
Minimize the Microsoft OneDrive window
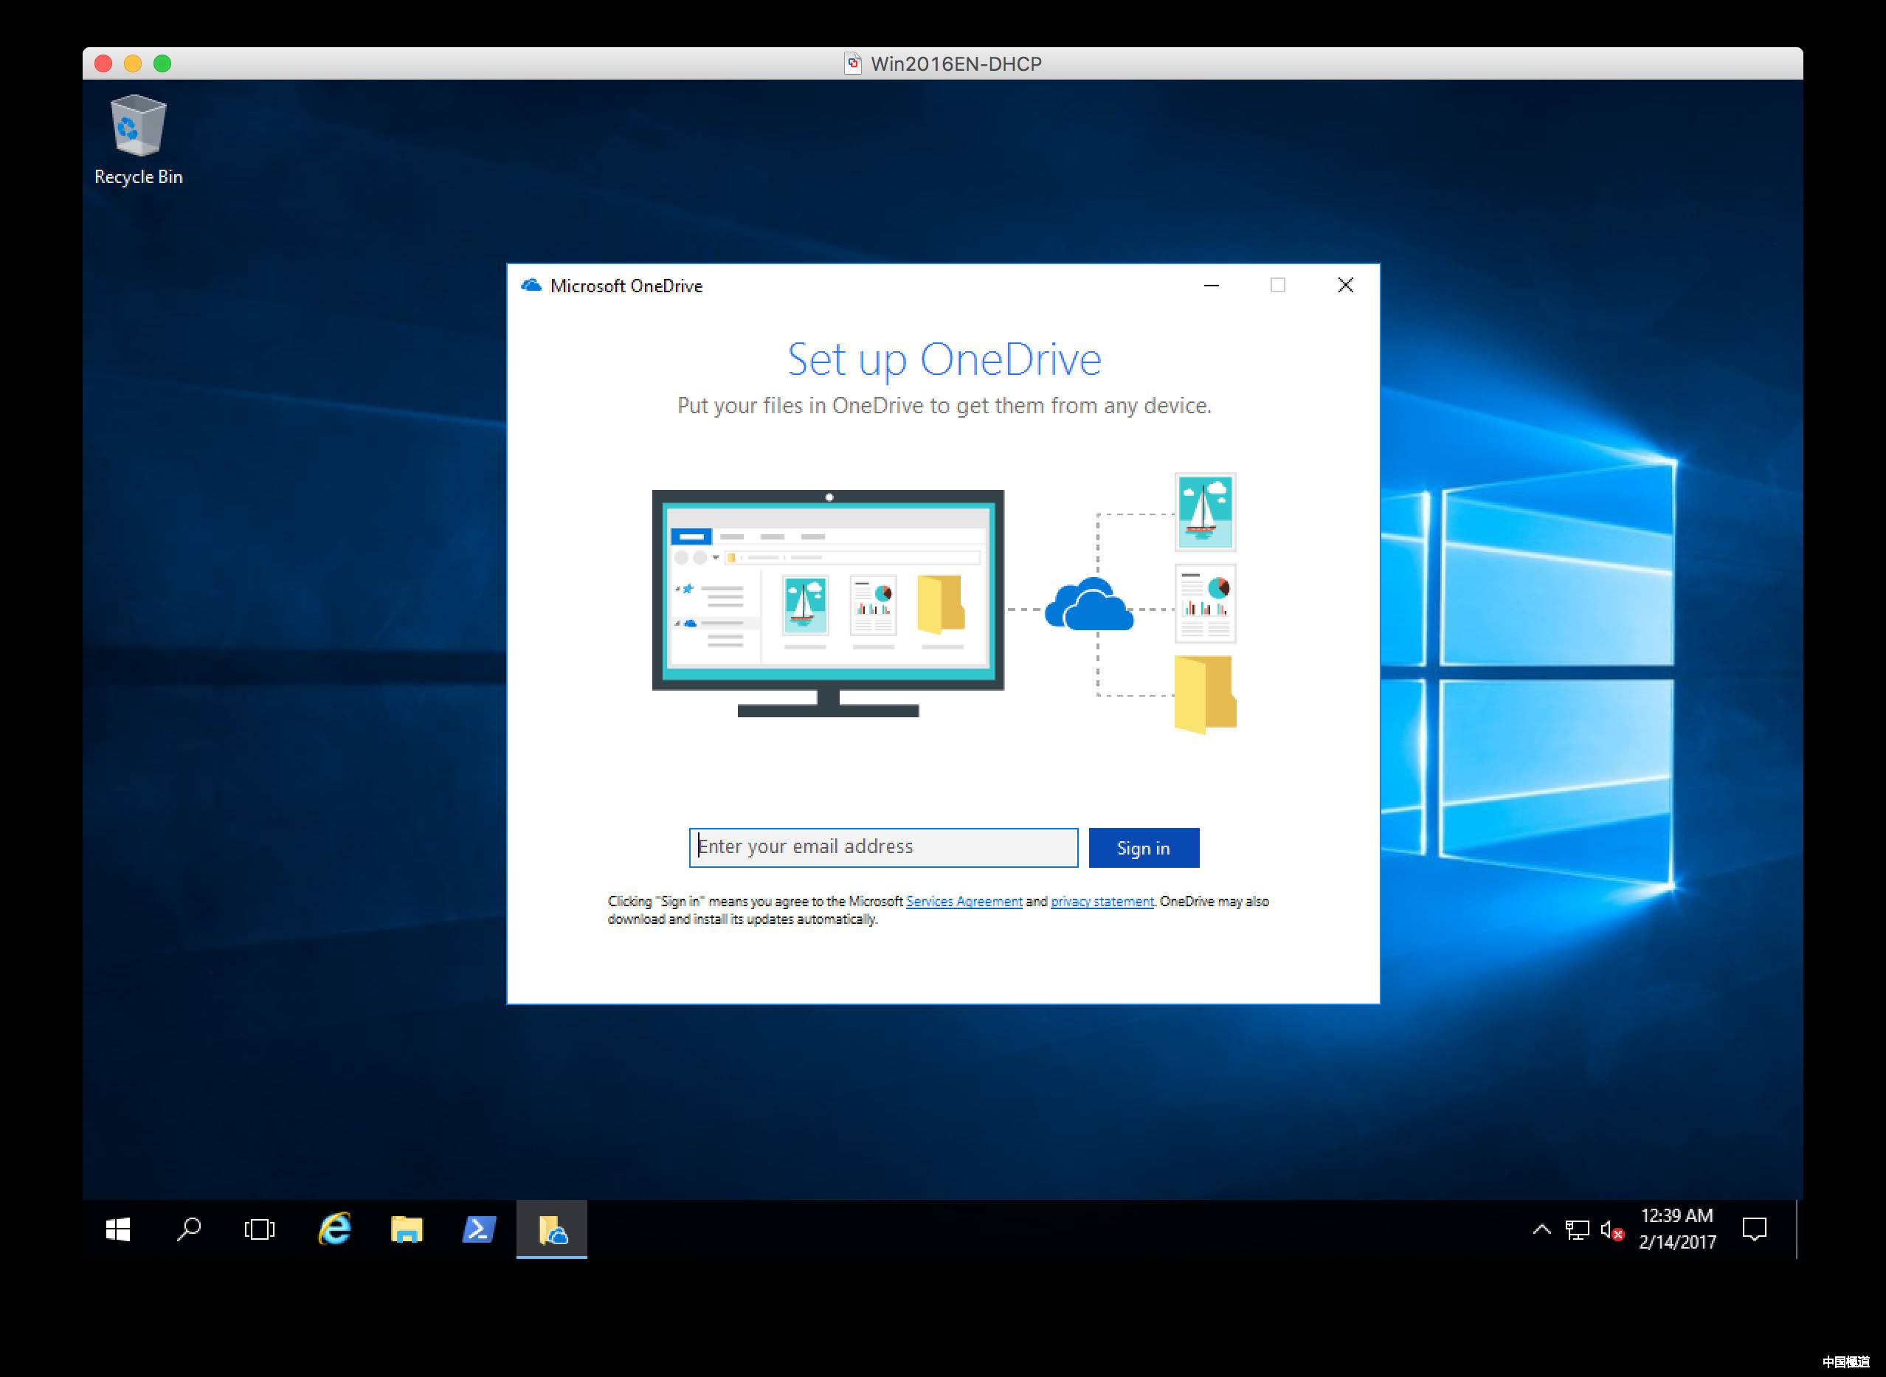click(x=1211, y=285)
